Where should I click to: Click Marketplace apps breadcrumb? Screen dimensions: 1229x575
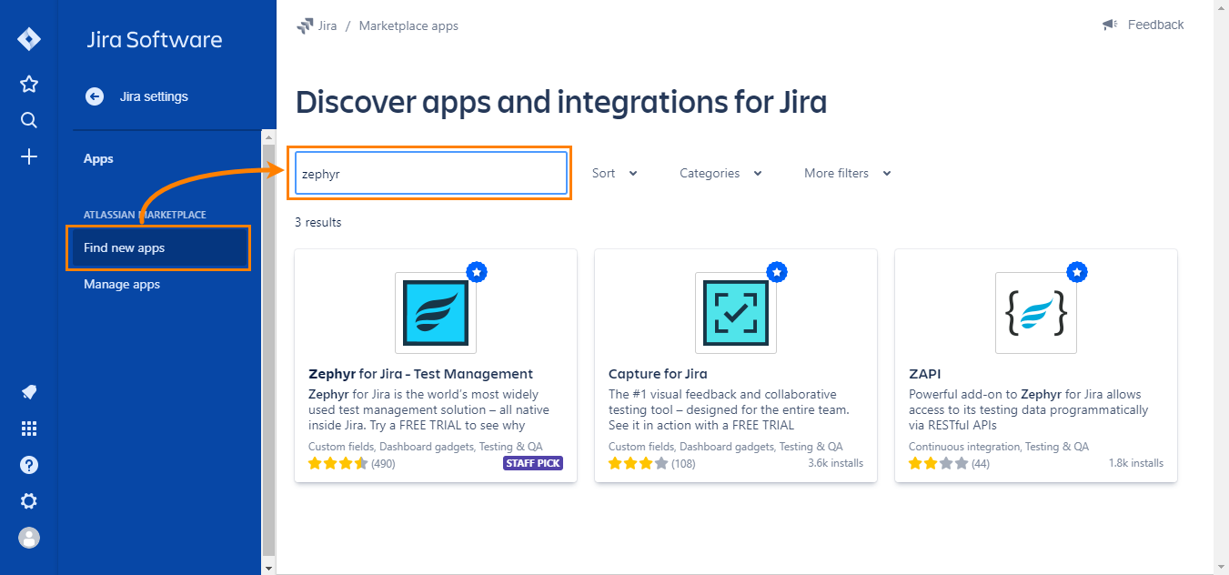pos(408,25)
